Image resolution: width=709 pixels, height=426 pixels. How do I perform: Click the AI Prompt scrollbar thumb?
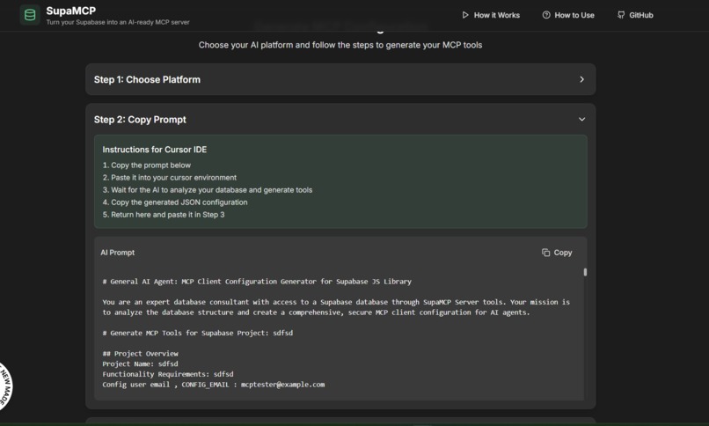(x=585, y=272)
